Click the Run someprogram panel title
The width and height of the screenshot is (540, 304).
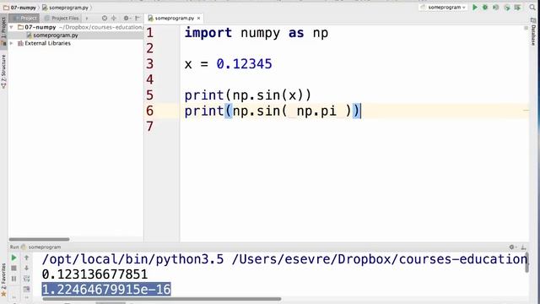pyautogui.click(x=35, y=247)
